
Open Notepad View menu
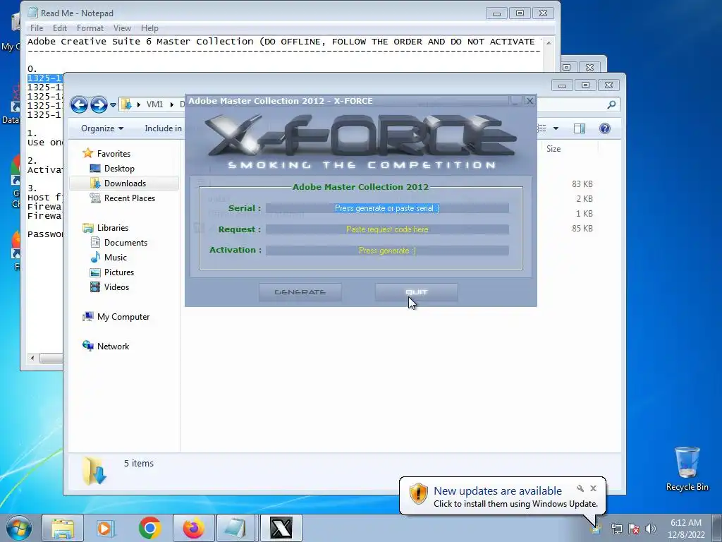pos(122,28)
